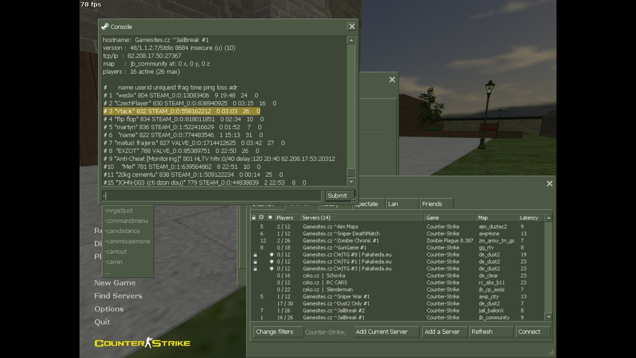
Task: Sort server list by Players column
Action: [287, 218]
